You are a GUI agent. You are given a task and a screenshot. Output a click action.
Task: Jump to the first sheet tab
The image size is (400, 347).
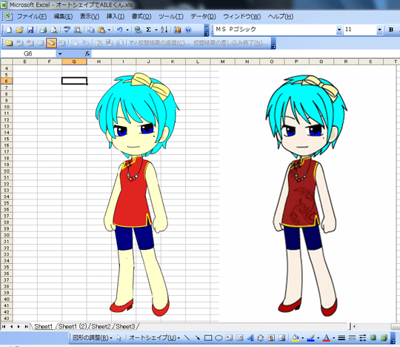tap(4, 326)
